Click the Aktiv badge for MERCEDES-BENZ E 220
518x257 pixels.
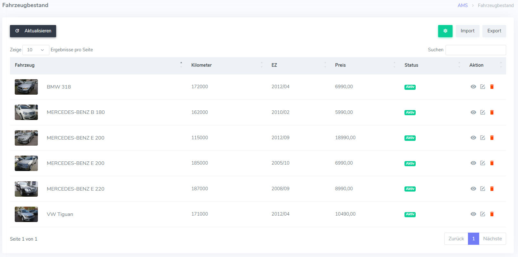[410, 189]
